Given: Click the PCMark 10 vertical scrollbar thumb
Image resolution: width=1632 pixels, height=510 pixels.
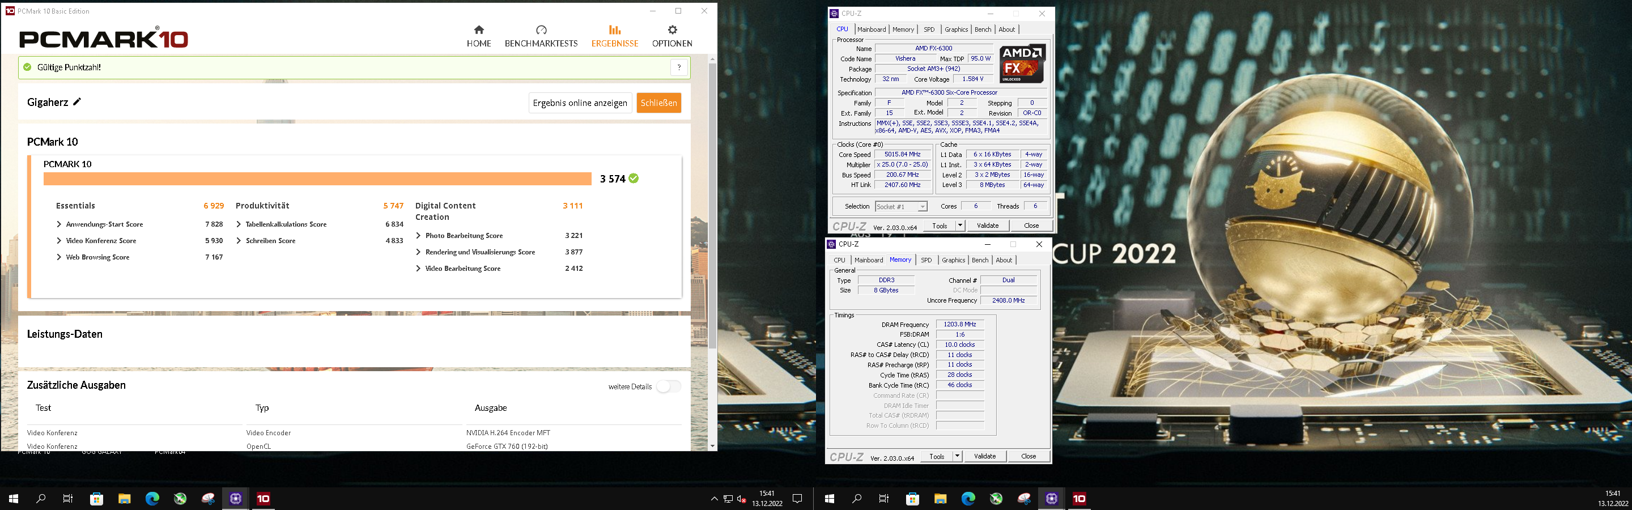Looking at the screenshot, I should point(712,205).
